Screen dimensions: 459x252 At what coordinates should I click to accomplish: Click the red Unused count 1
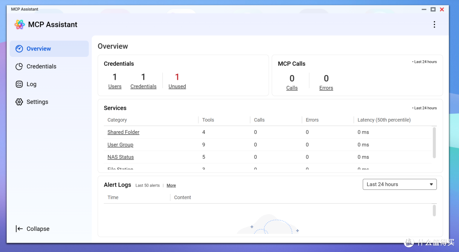pyautogui.click(x=177, y=77)
